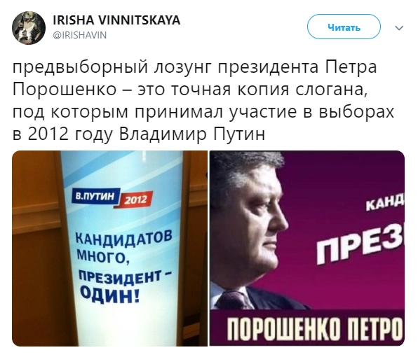Screen dimensions: 418x357
Task: Click the IRISHA VINNITSKAYA display name
Action: [116, 20]
